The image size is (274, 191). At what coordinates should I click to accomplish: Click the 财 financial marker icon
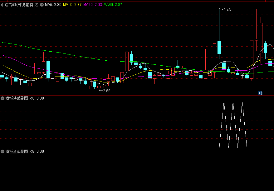coord(260,93)
